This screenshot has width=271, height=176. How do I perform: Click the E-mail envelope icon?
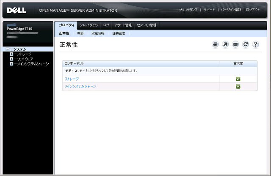pyautogui.click(x=235, y=44)
